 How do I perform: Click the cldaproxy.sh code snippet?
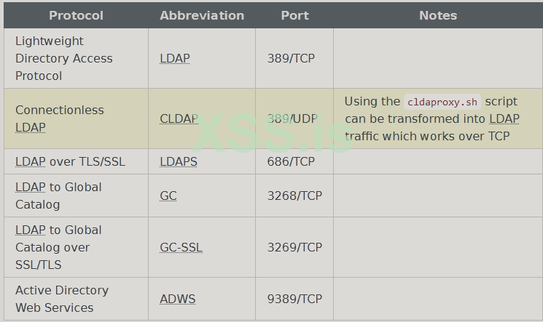coord(442,102)
